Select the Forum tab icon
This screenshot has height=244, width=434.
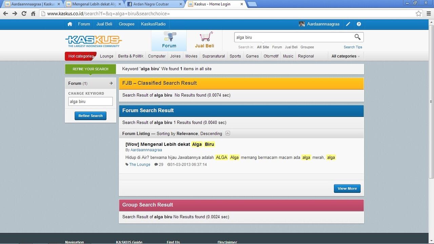[169, 40]
